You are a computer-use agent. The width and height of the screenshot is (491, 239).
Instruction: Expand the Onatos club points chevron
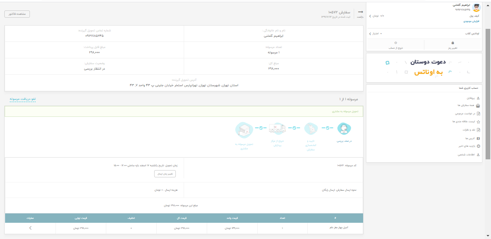(x=370, y=34)
